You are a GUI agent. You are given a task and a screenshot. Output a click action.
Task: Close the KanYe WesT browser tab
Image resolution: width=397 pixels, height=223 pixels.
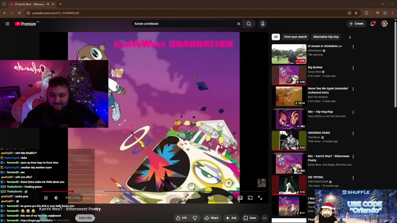click(53, 4)
